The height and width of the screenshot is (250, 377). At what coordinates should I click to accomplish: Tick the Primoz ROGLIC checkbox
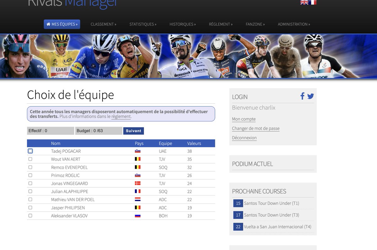pos(30,175)
